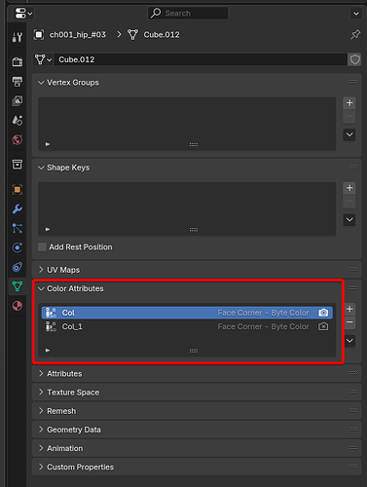Set Col_1 as the render color attribute
367x487 pixels.
click(x=323, y=326)
